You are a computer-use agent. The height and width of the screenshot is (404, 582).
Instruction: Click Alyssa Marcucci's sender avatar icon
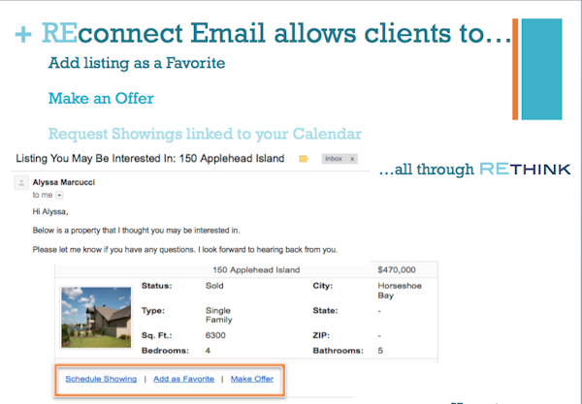coord(20,182)
